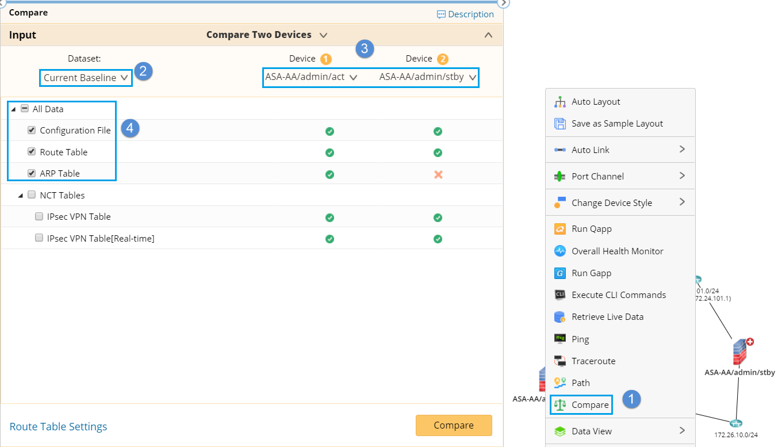Click the Execute CLI Commands icon
The height and width of the screenshot is (447, 778).
click(x=559, y=295)
